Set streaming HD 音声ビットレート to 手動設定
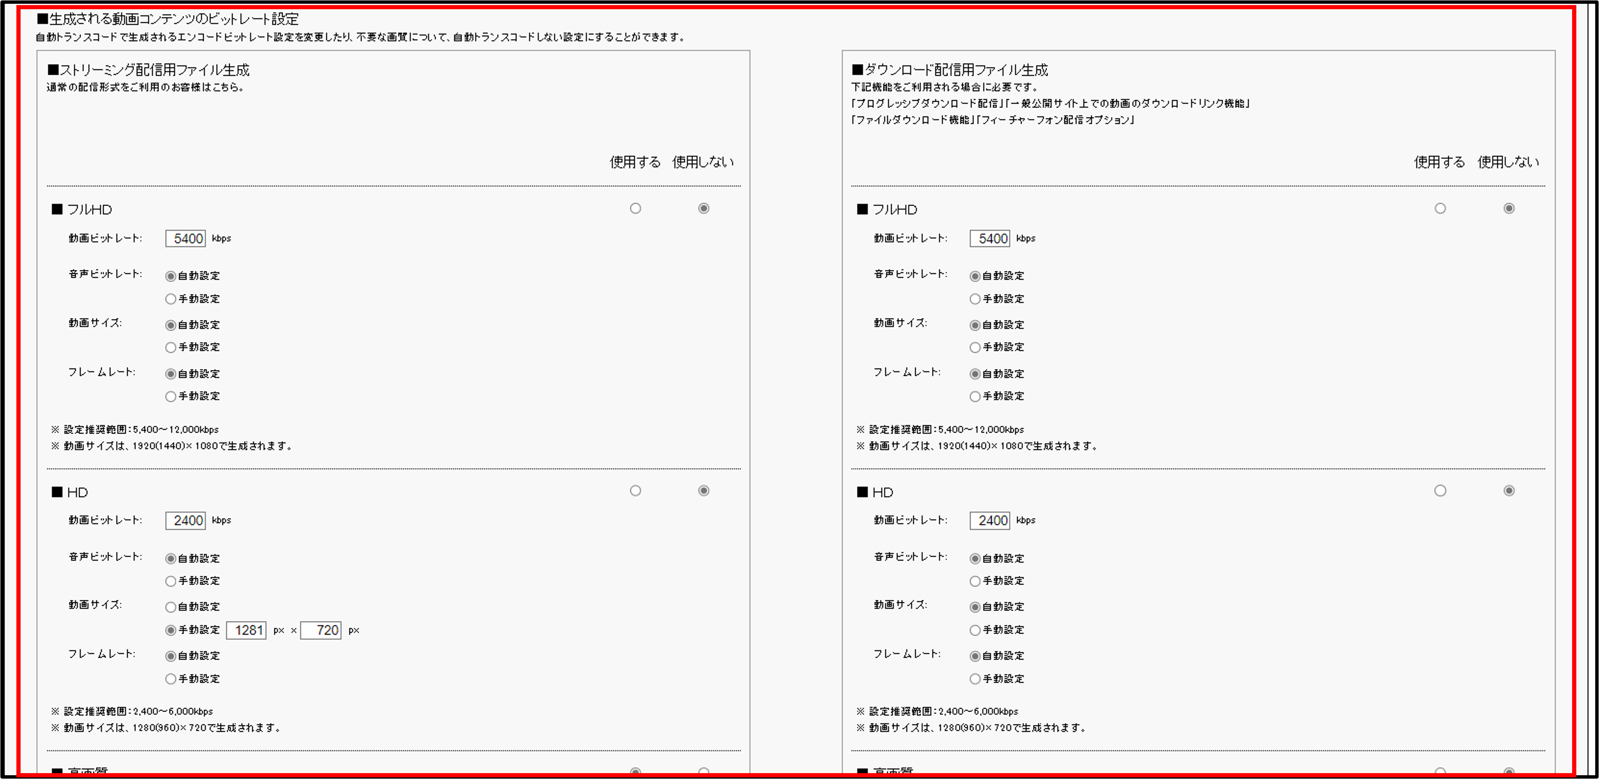 coord(171,581)
